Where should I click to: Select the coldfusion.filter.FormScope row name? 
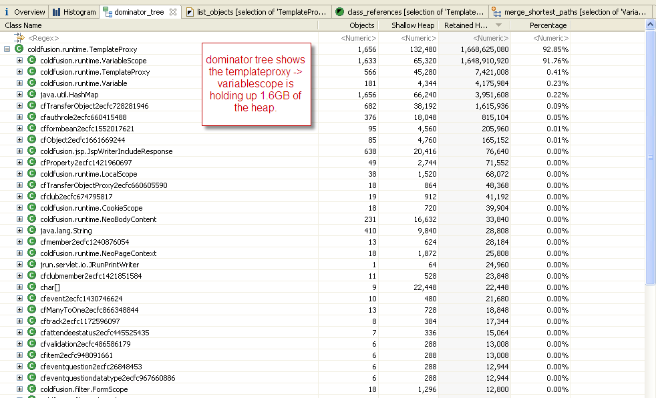click(x=84, y=389)
